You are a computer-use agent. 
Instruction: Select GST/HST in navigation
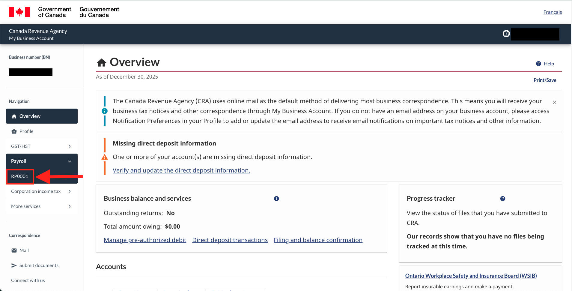click(42, 146)
